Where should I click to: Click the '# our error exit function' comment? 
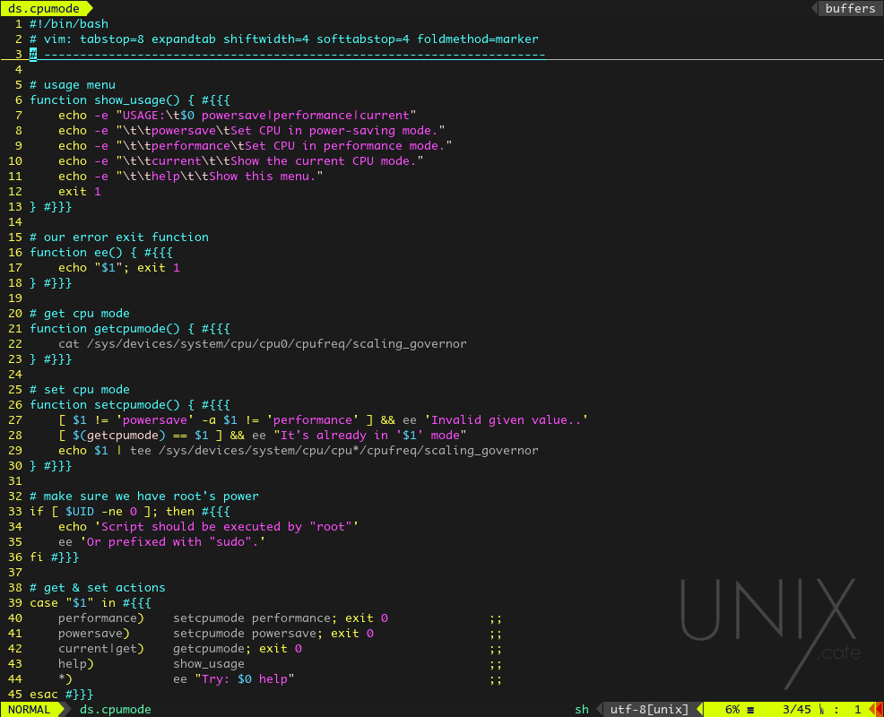click(119, 237)
